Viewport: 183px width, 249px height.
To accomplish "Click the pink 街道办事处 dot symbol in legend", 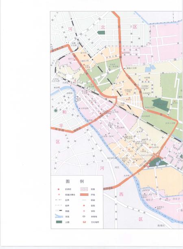I will 59,195.
